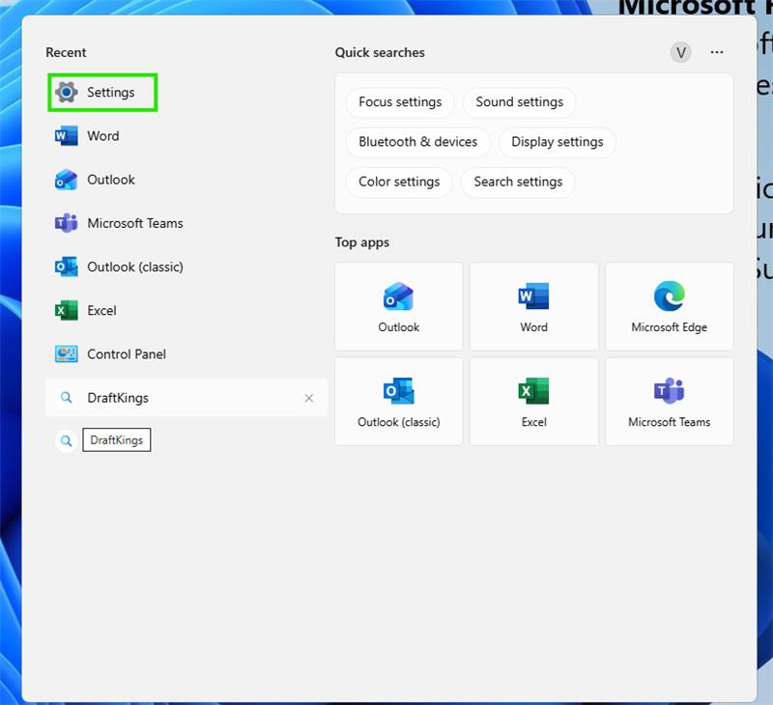
Task: Launch the Outlook icon in Recent list
Action: click(x=67, y=180)
